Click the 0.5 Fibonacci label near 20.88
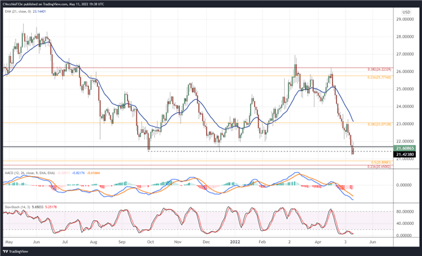 coord(381,162)
